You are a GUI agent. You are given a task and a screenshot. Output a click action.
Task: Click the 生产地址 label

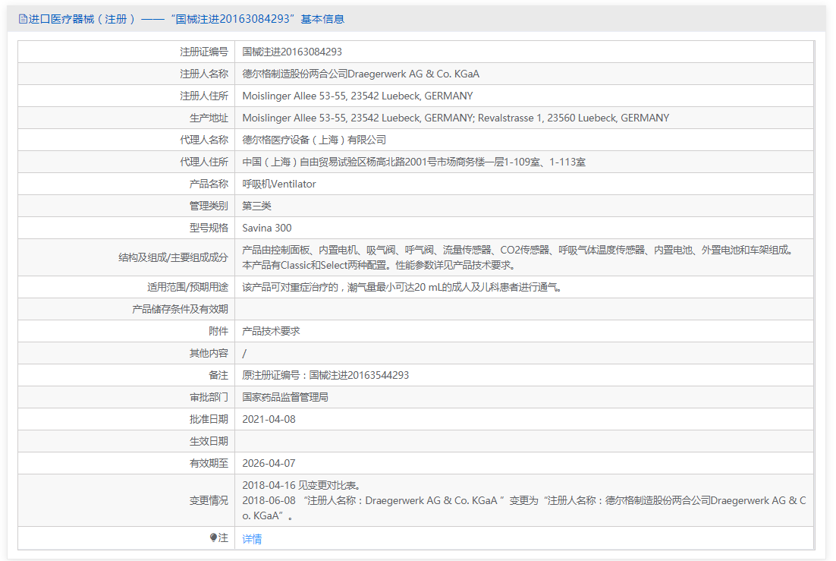click(209, 118)
